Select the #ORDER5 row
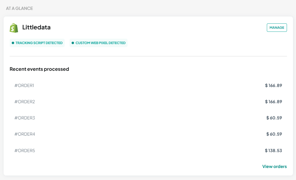Screen dimensions: 296x180 click(148, 150)
